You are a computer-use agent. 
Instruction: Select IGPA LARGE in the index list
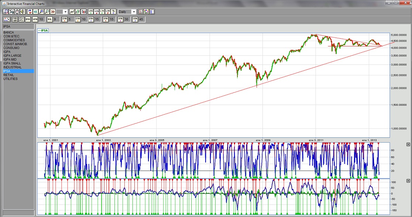18,56
